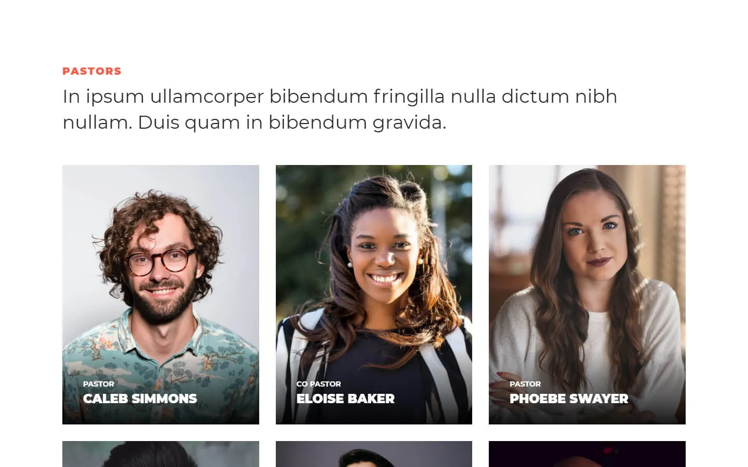Click the intro paragraph starting 'In ipsum ullamcorper'

click(x=340, y=109)
